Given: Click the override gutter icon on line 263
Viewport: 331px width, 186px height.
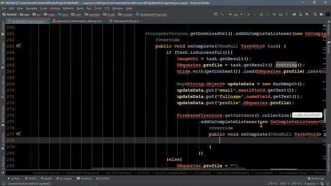Looking at the screenshot, I should [x=19, y=46].
